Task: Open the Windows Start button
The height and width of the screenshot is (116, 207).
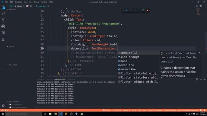Action: [x=3, y=114]
